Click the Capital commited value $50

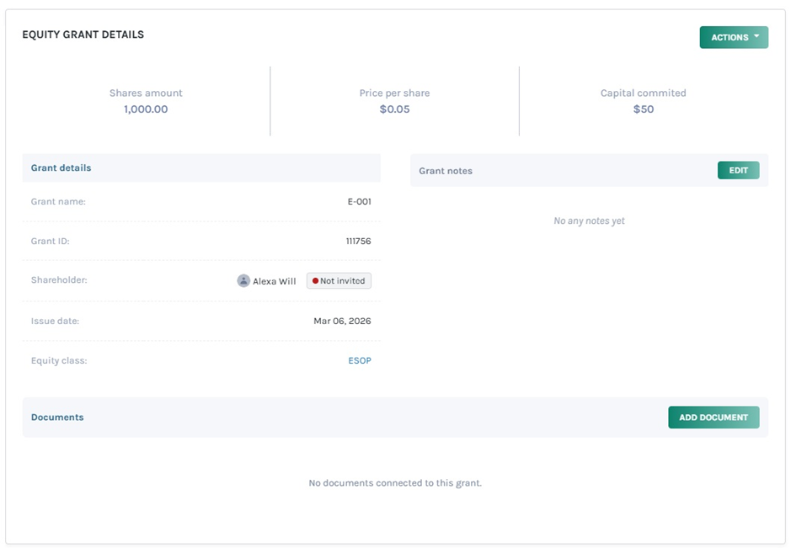(x=644, y=109)
